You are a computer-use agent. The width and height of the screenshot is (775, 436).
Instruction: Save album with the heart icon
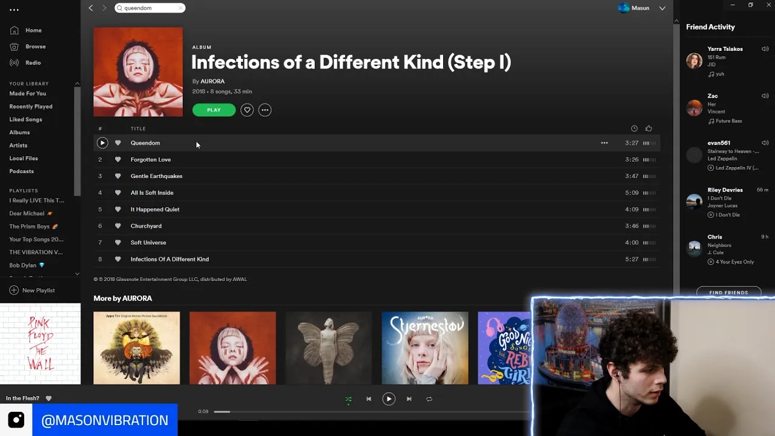[247, 110]
